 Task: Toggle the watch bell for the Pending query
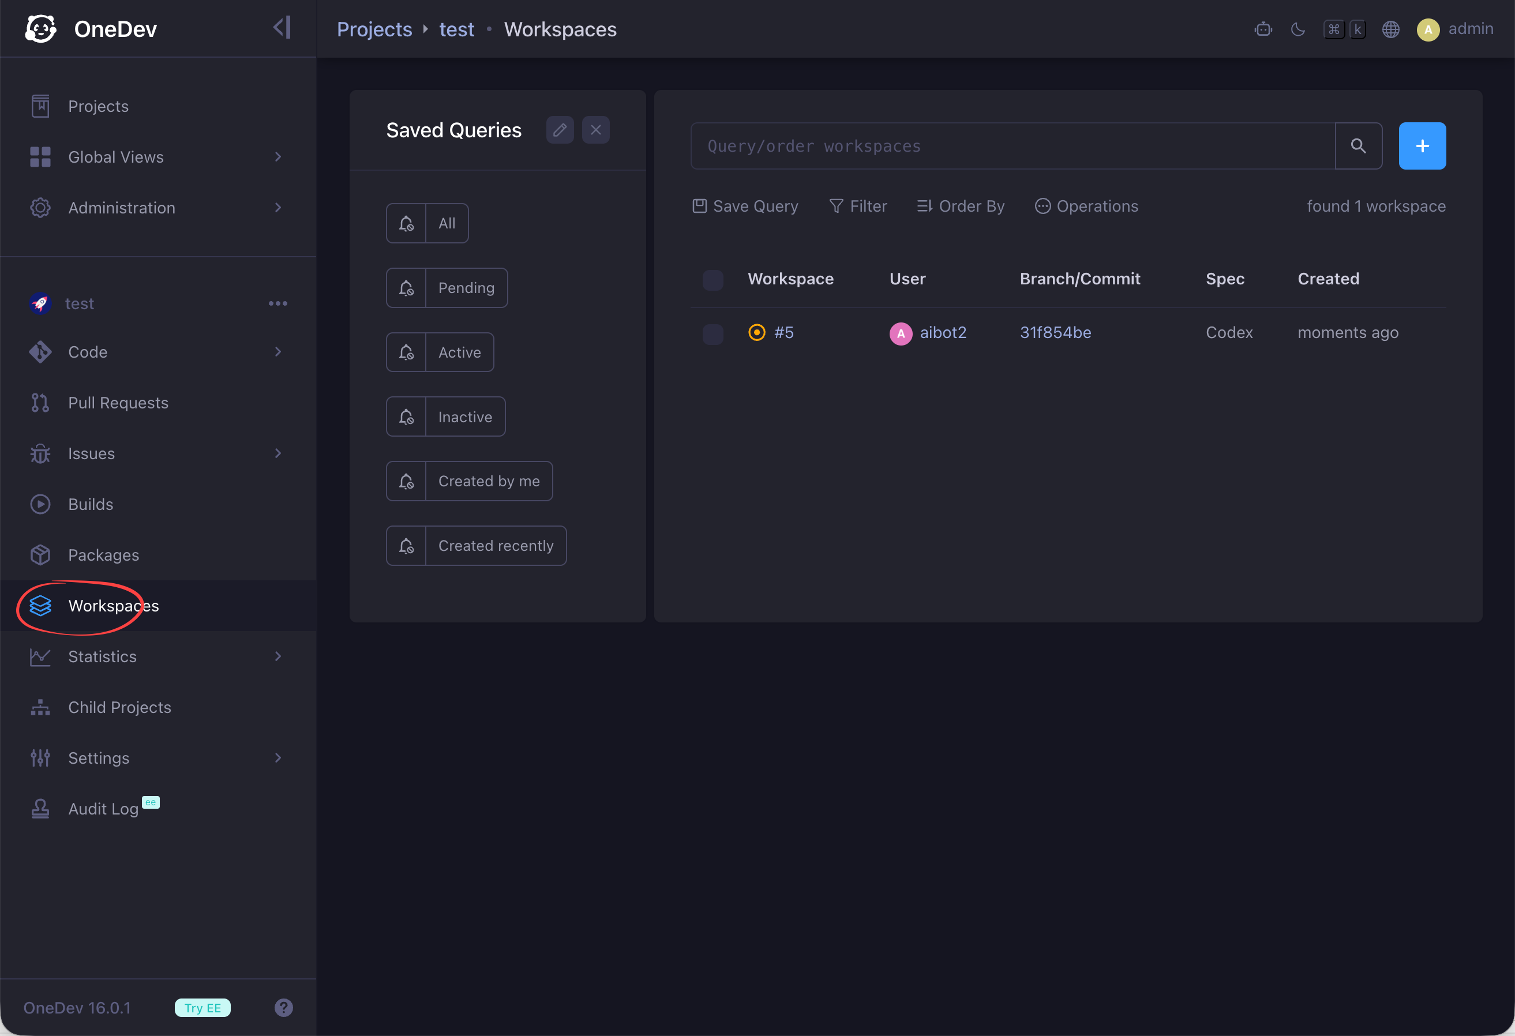406,288
